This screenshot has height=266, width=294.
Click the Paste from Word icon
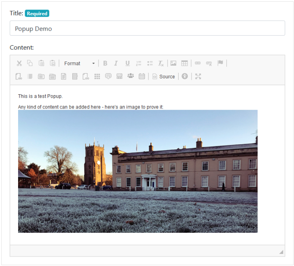click(53, 63)
